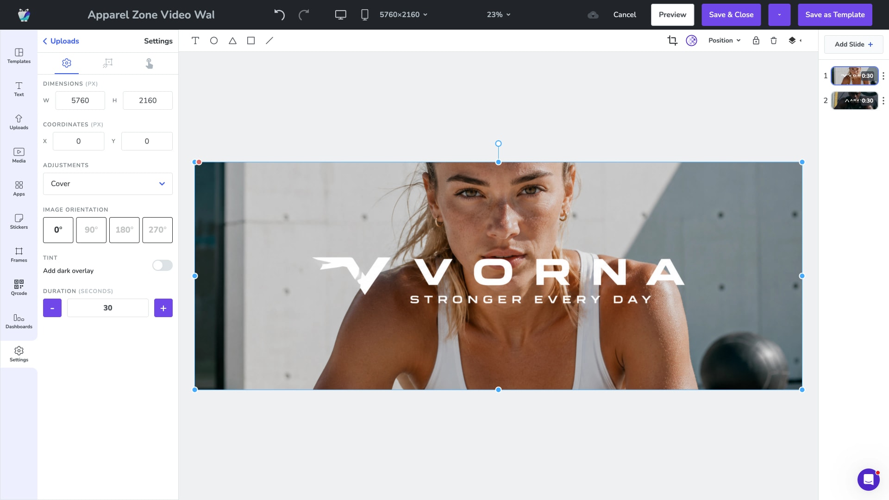889x500 pixels.
Task: Click the Redo arrow
Action: tap(304, 15)
